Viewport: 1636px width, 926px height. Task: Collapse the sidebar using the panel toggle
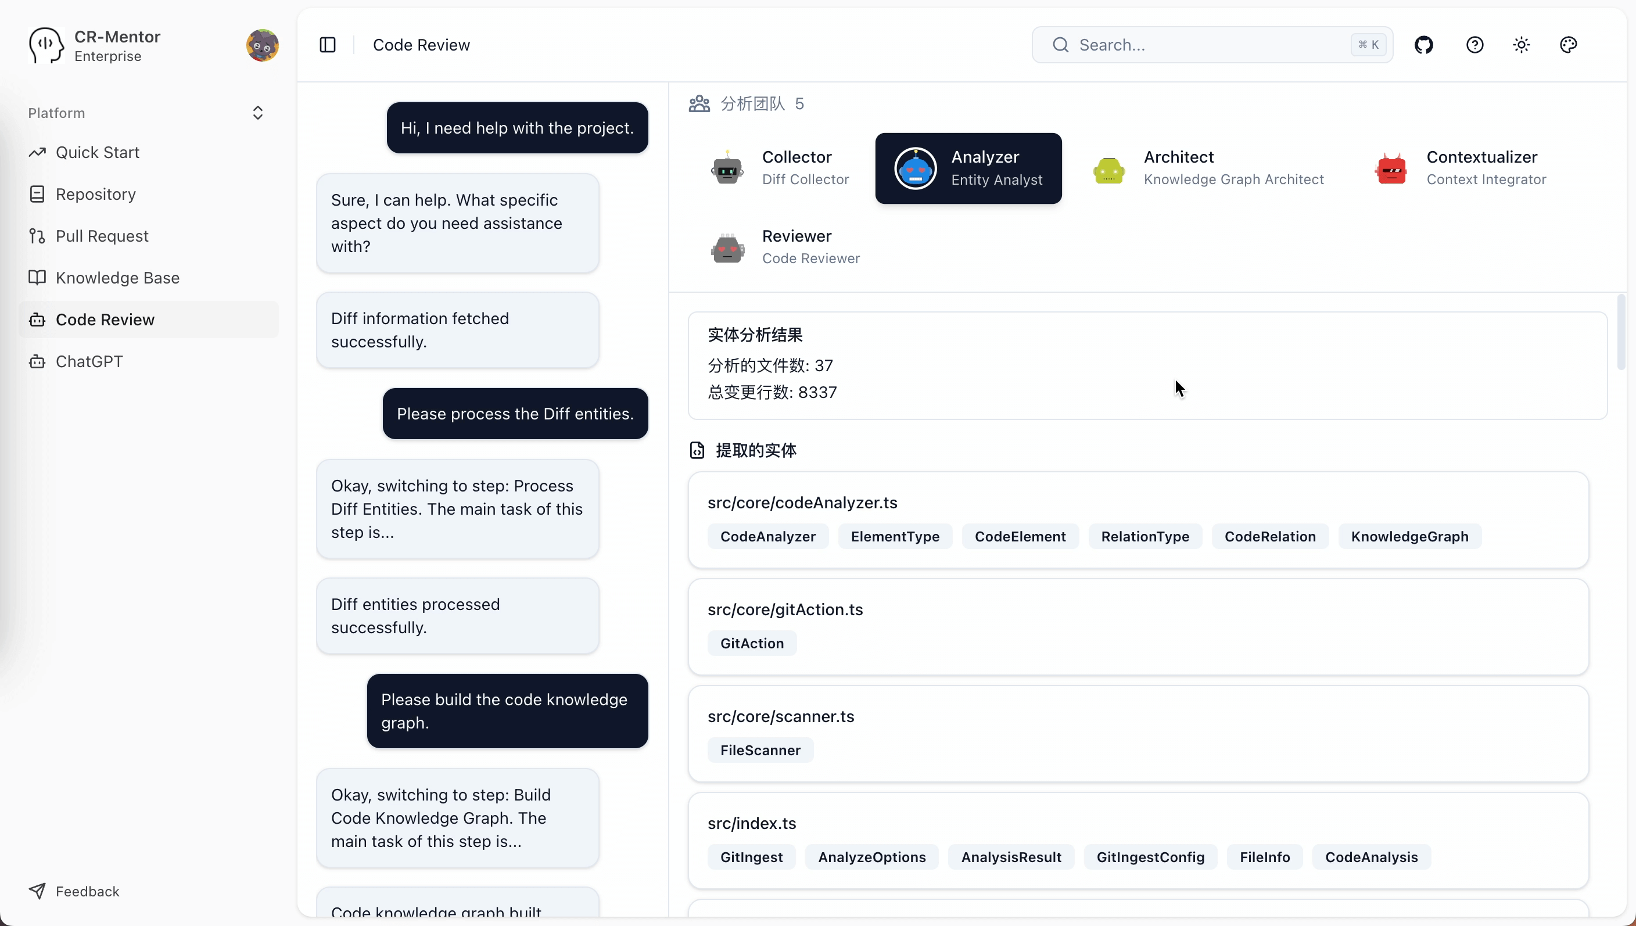[328, 45]
